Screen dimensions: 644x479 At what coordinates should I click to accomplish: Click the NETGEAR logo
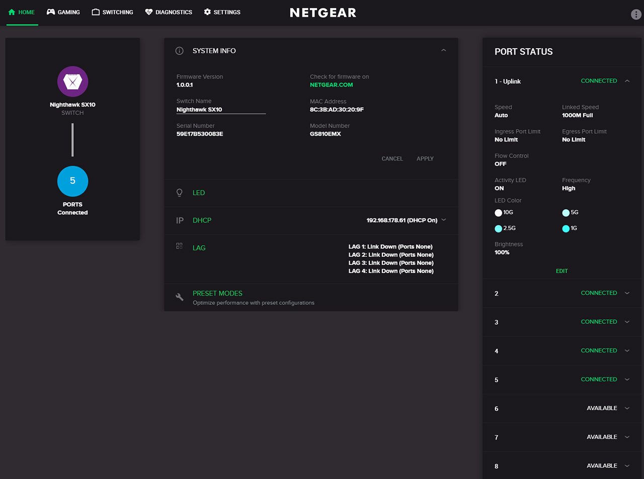tap(323, 13)
